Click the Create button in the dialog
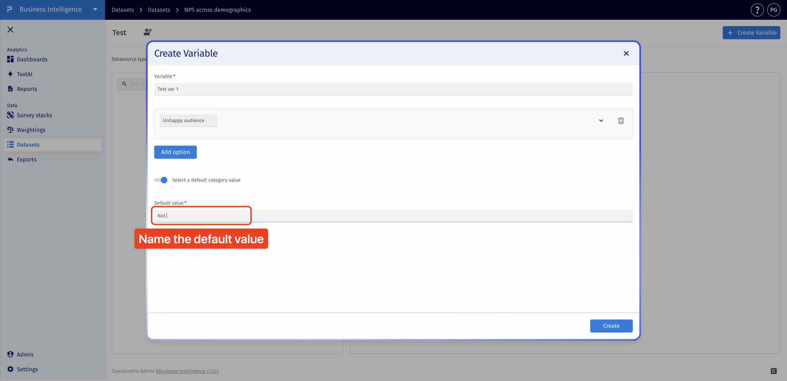787x381 pixels. [x=611, y=326]
